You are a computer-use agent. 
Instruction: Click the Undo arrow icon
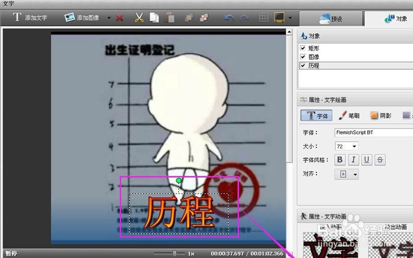pos(229,18)
